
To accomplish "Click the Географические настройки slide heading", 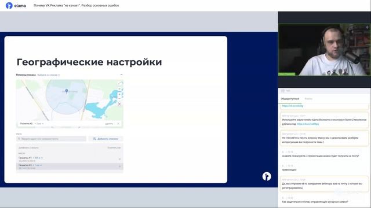I will click(x=89, y=62).
